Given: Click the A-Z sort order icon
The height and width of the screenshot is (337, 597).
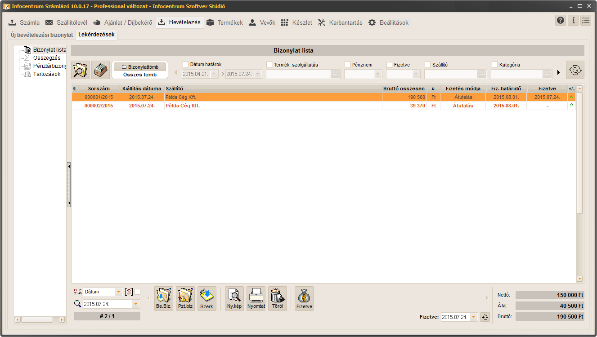Looking at the screenshot, I should tap(78, 292).
